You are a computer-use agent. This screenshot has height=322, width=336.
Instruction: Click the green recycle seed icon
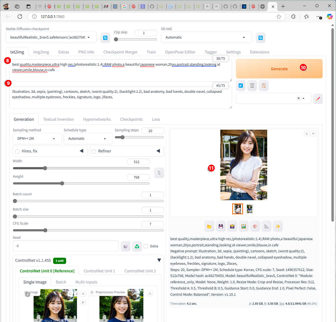tap(137, 246)
